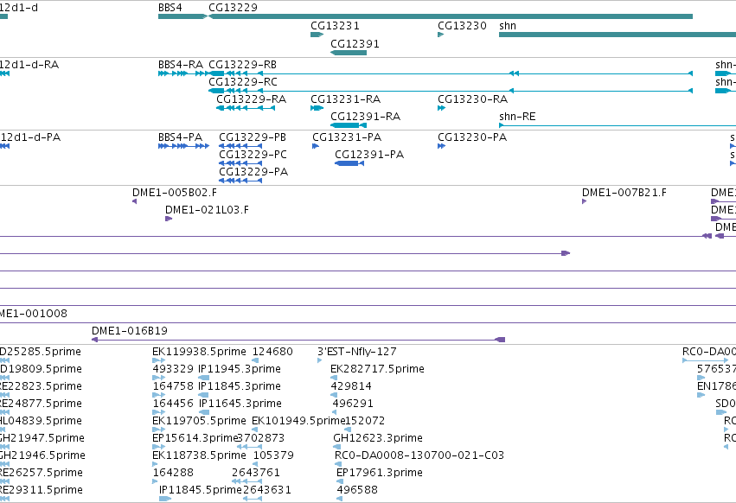
Task: Click the IP11845.5prime EST glyph
Action: point(165,499)
